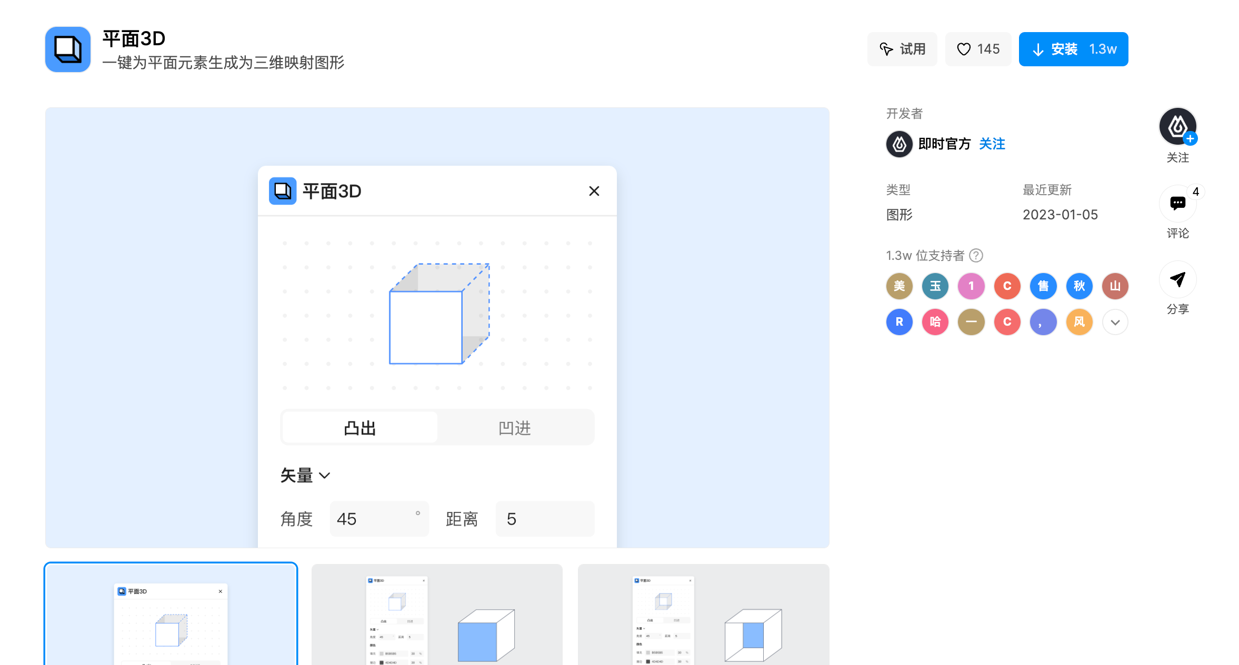The width and height of the screenshot is (1239, 665).
Task: Click the heart like icon showing 145
Action: click(x=963, y=49)
